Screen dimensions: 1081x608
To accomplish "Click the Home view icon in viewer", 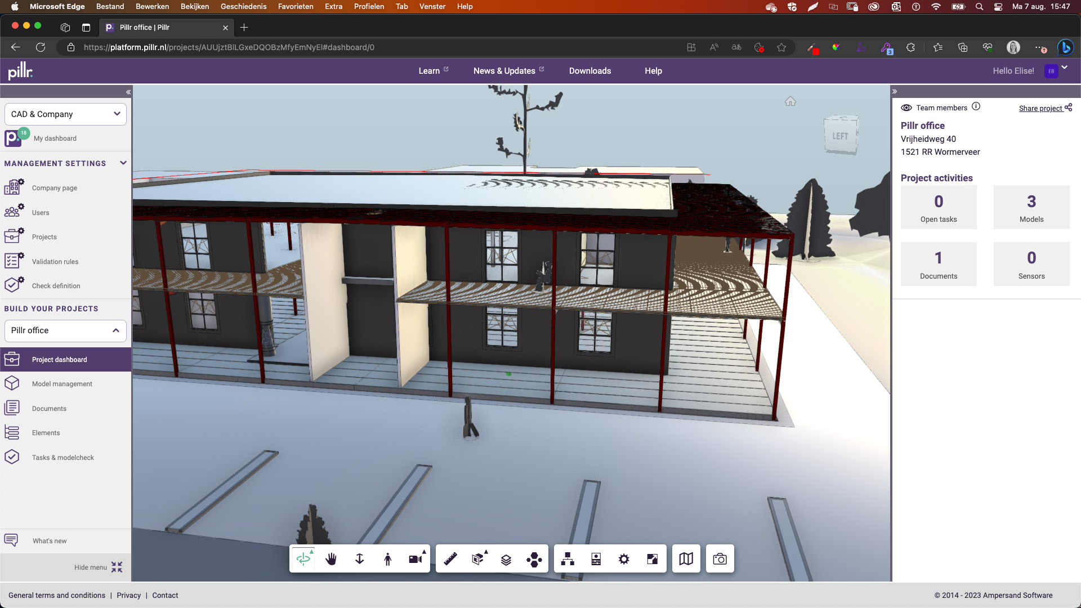I will coord(790,101).
